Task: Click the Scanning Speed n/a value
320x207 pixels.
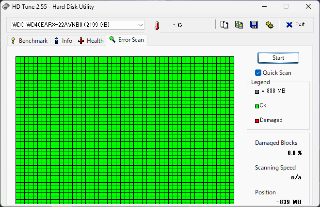Action: point(296,177)
